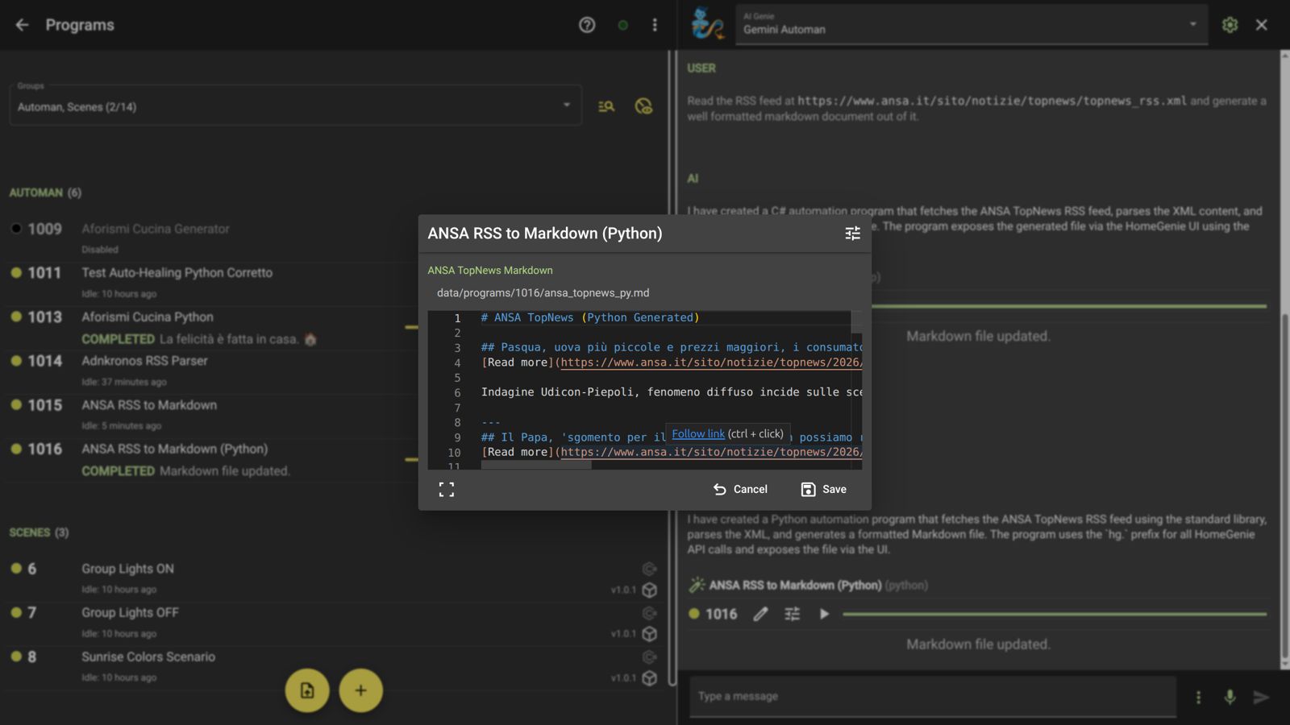1290x725 pixels.
Task: Click the add new program plus button
Action: 360,690
